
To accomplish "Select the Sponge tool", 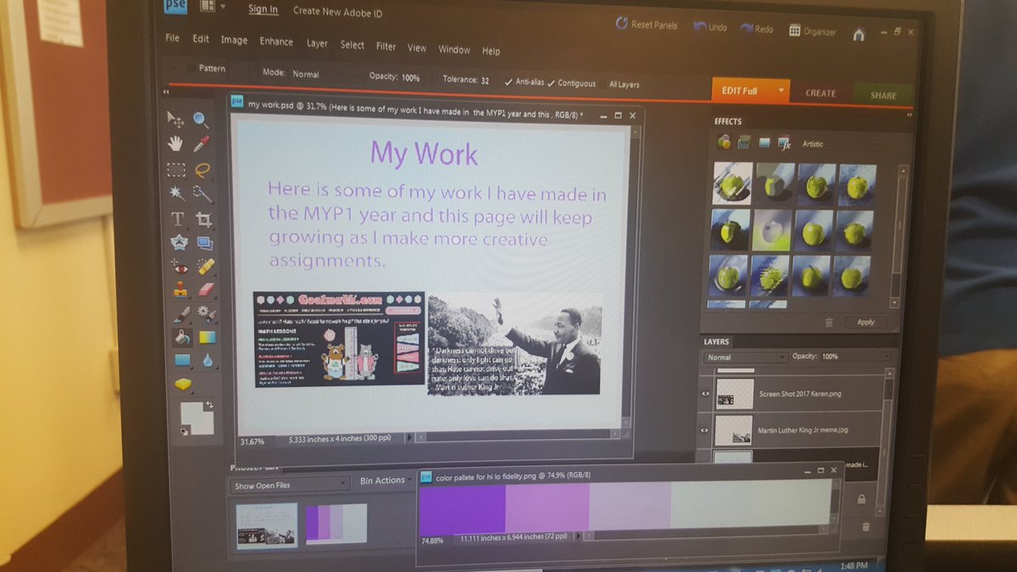I will pyautogui.click(x=183, y=384).
